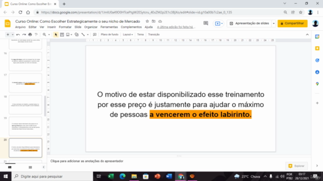Image resolution: width=323 pixels, height=181 pixels.
Task: Add a new slide plus button
Action: (8, 35)
